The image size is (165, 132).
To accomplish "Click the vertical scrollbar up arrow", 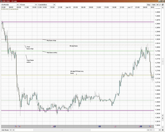I will coord(163,7).
